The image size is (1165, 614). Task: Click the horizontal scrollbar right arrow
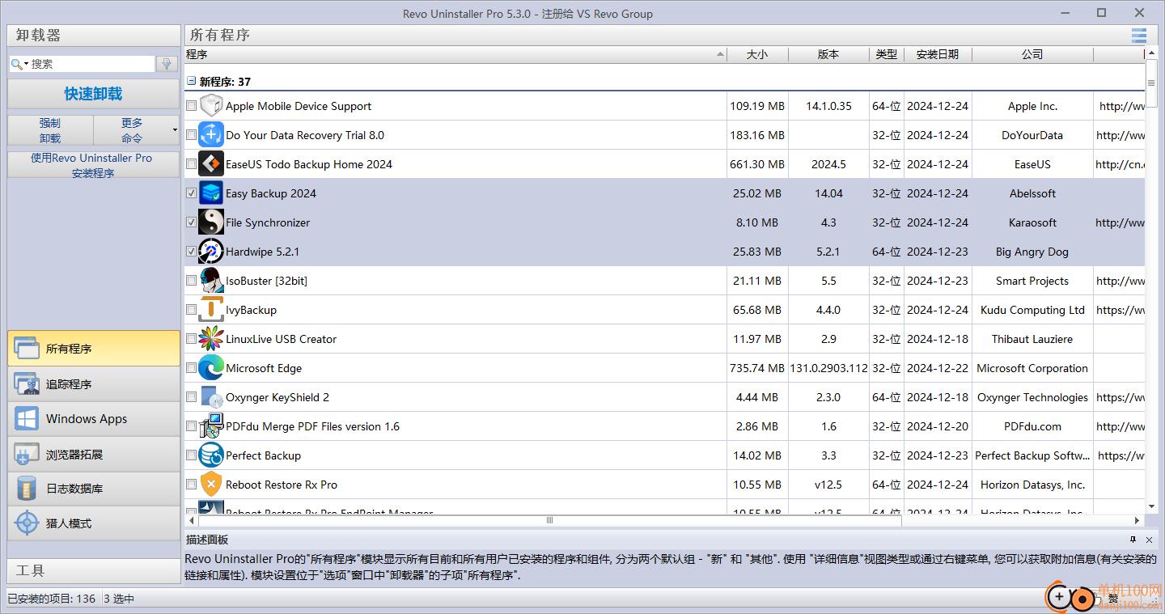[x=1137, y=520]
